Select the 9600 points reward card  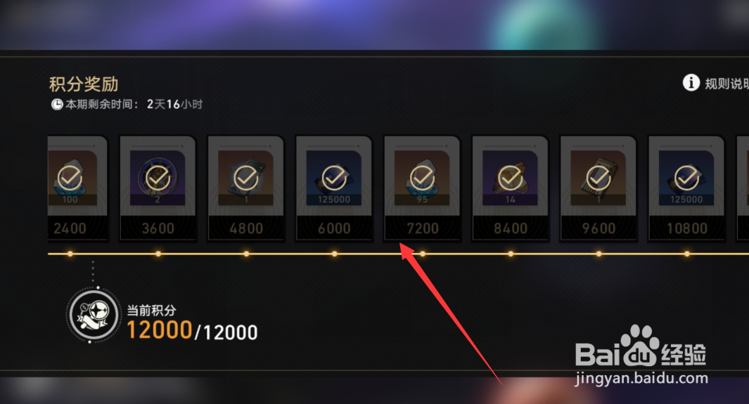coord(598,188)
